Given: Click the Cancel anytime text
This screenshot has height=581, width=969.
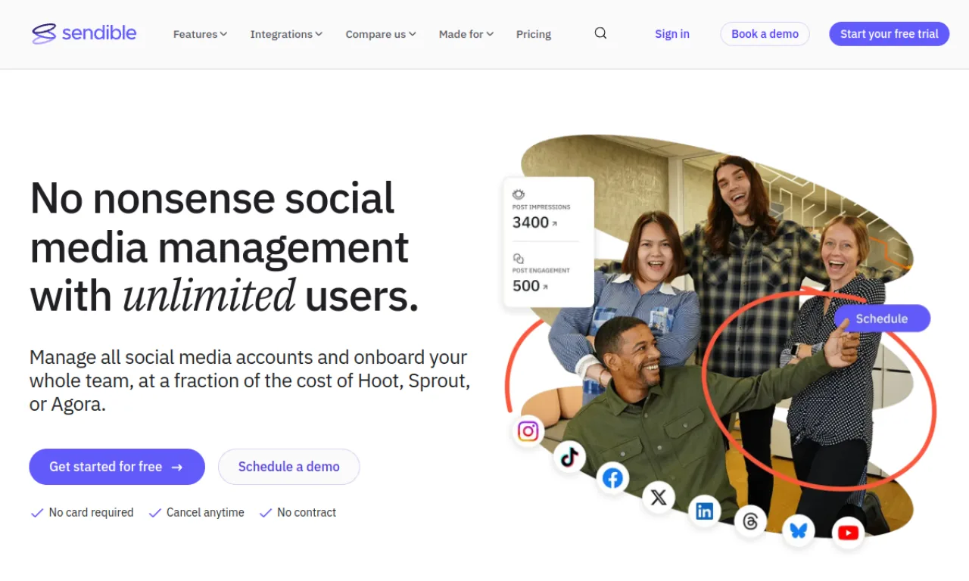Looking at the screenshot, I should tap(205, 513).
